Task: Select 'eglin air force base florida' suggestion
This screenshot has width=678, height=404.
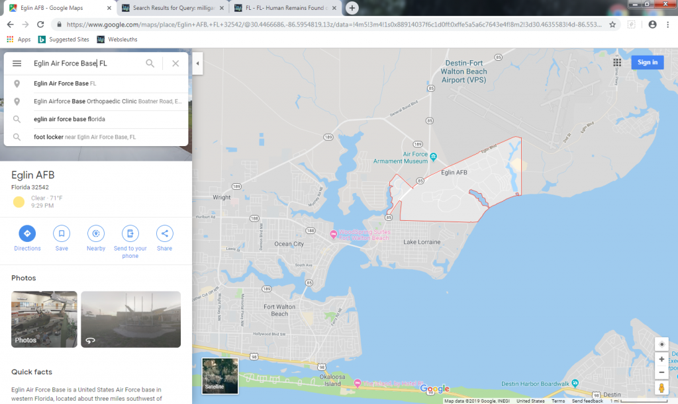Action: tap(70, 119)
